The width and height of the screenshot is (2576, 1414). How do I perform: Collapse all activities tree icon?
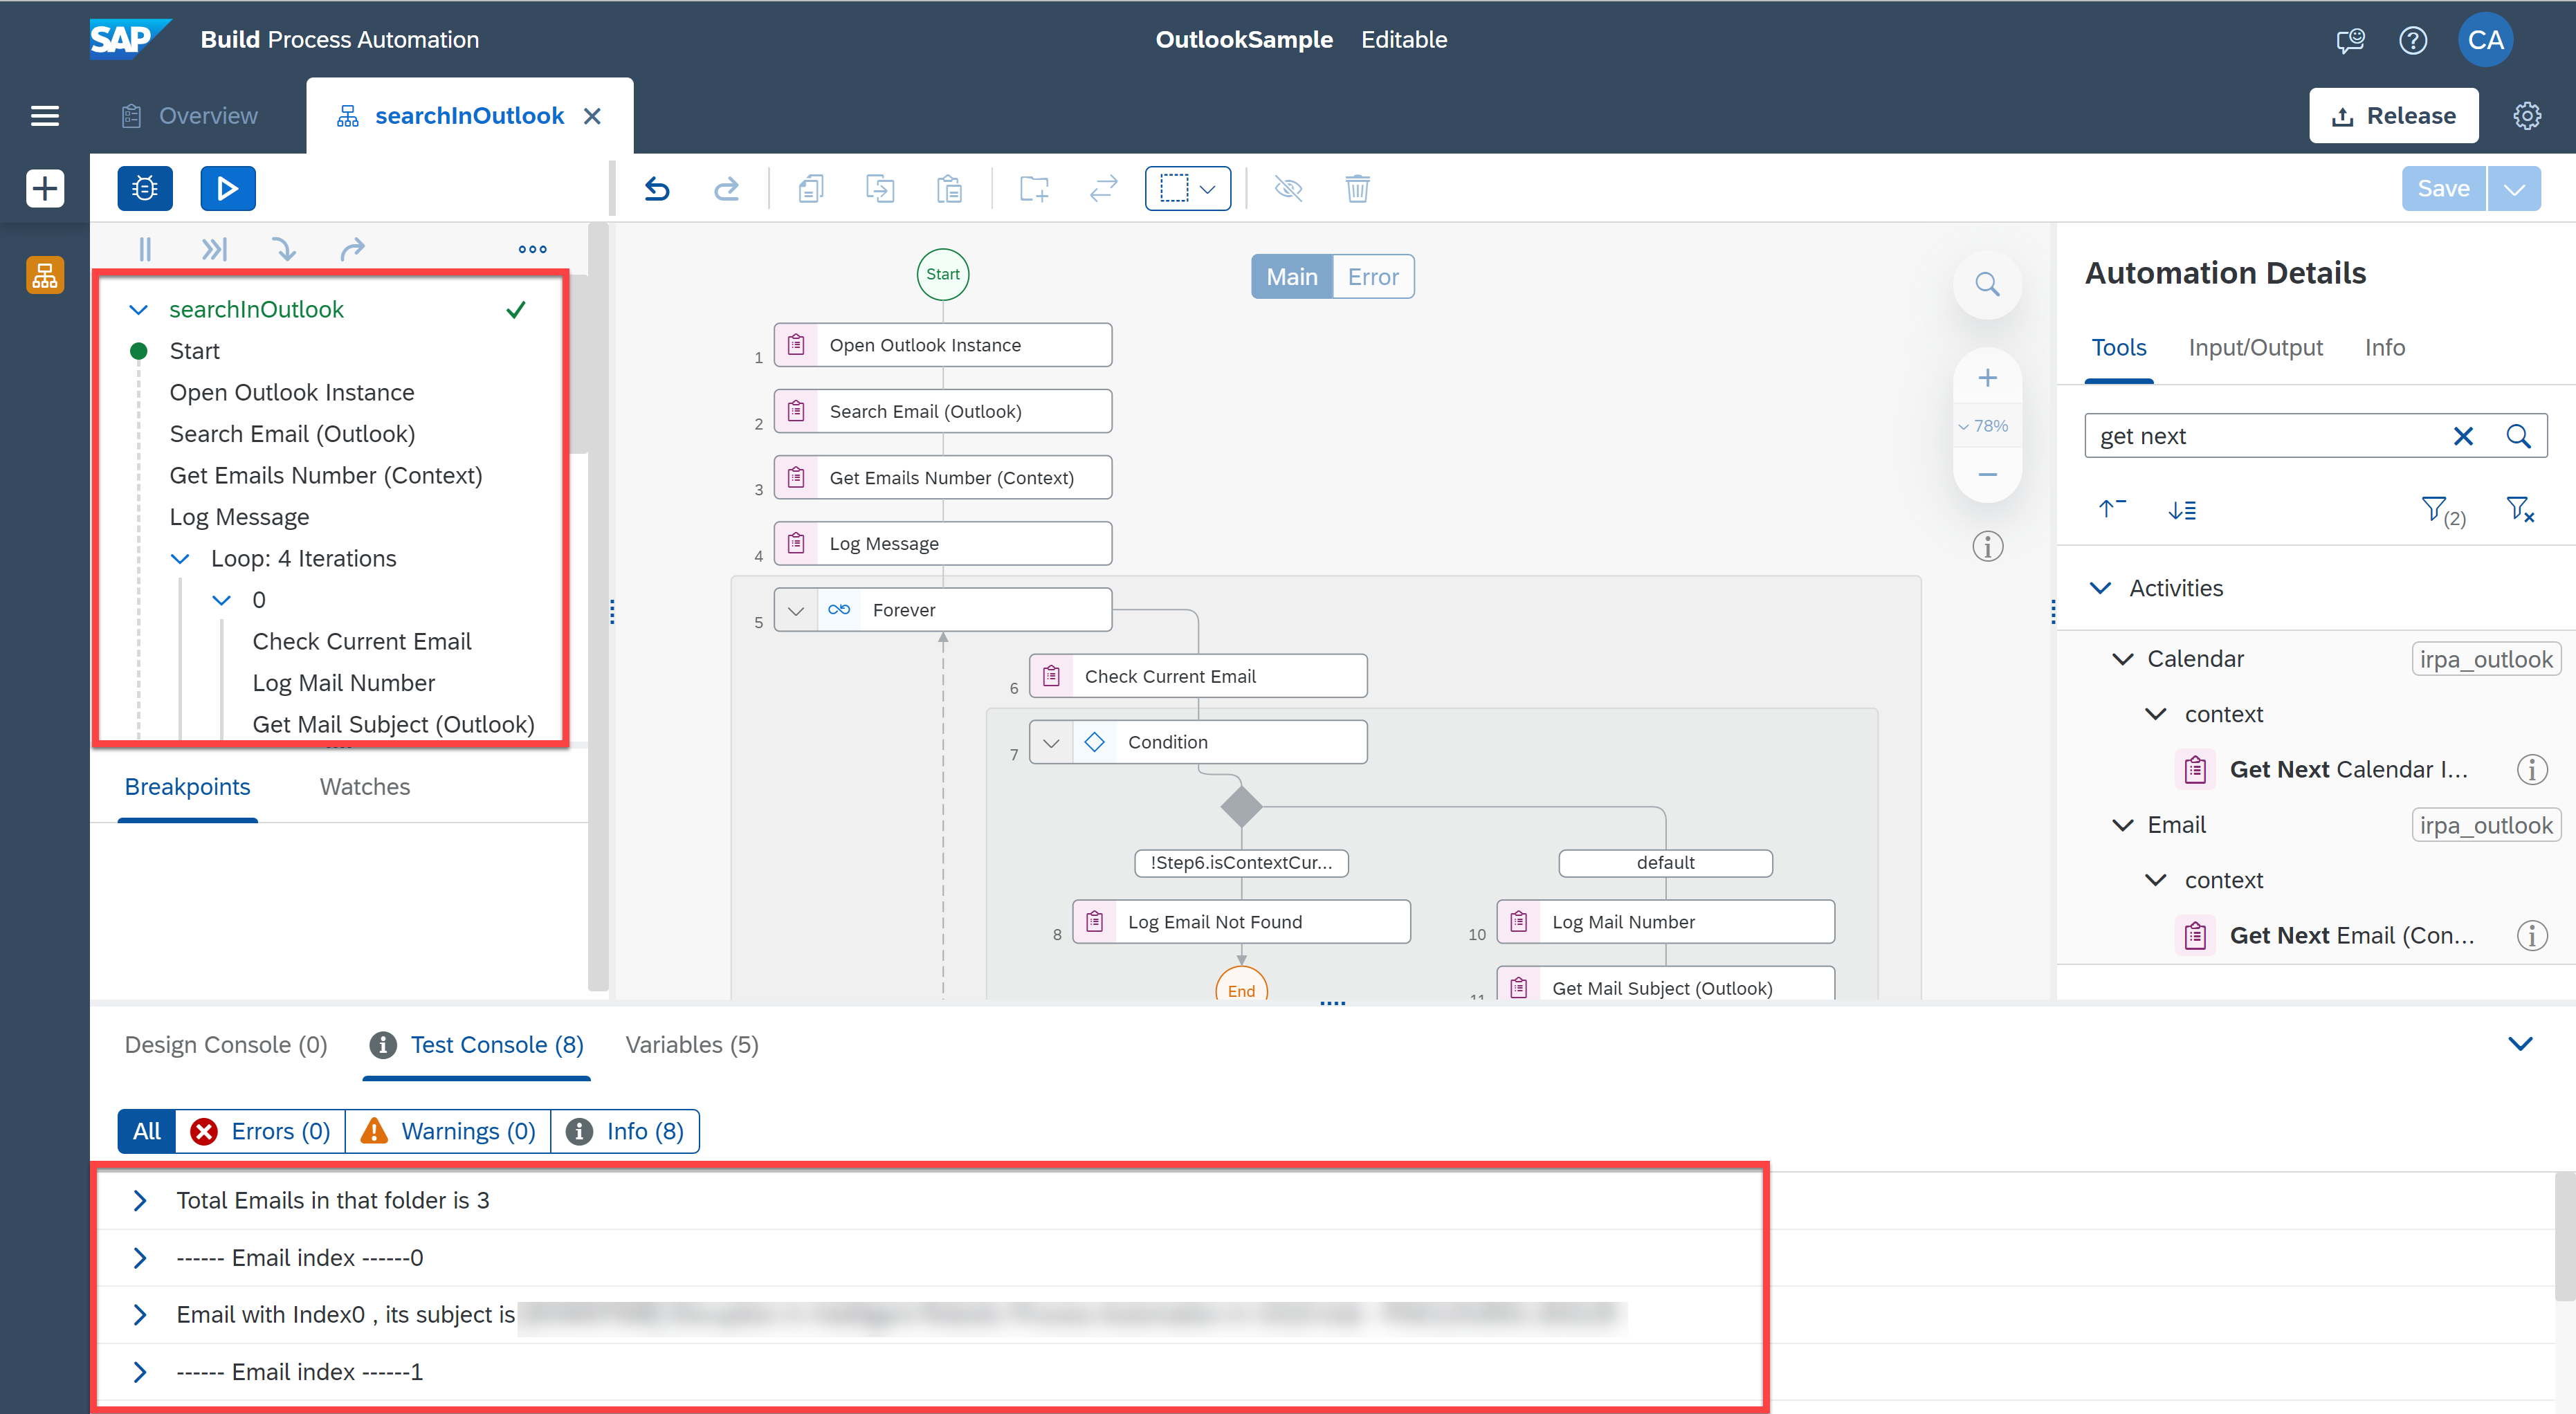tap(2112, 510)
